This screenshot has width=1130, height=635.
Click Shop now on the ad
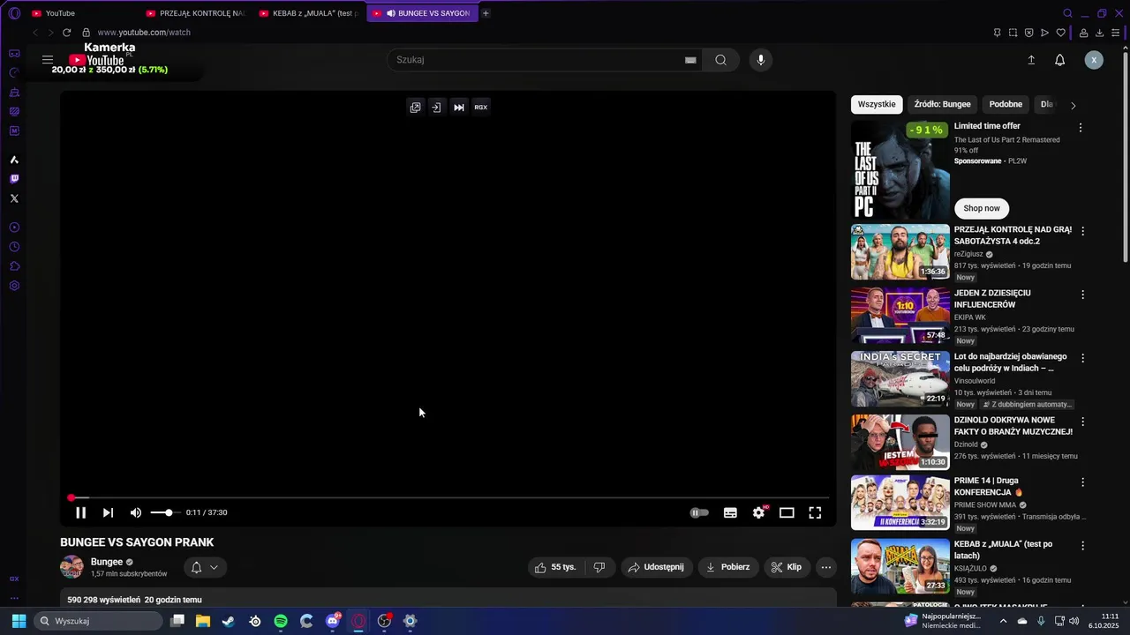coord(982,208)
